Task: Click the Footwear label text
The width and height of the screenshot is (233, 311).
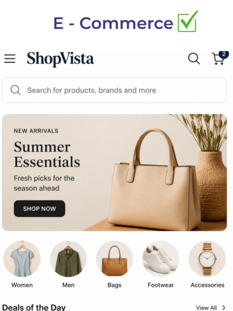Action: (161, 285)
